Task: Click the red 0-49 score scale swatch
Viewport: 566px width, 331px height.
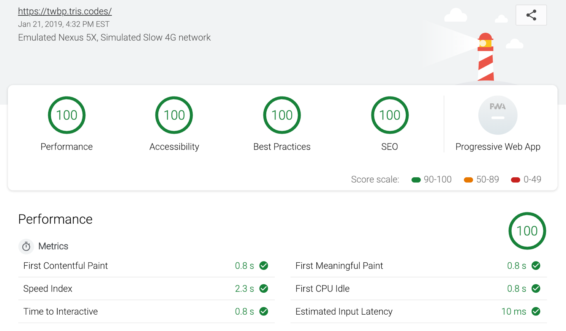Action: coord(515,180)
